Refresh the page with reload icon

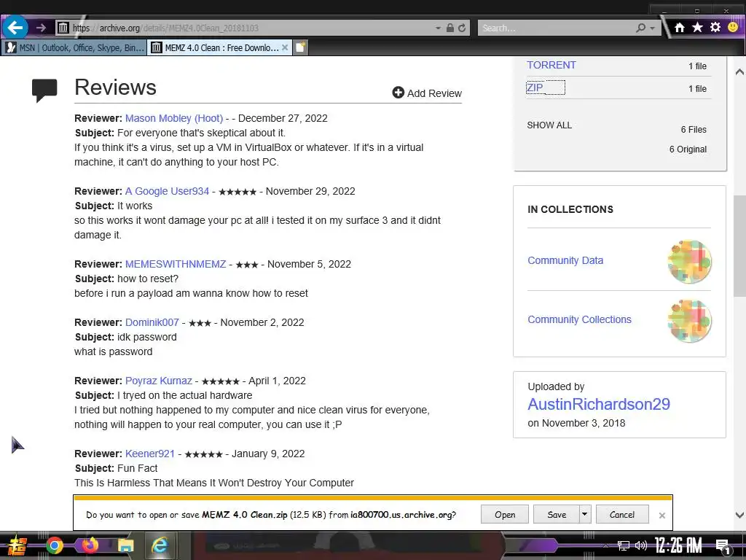click(461, 28)
